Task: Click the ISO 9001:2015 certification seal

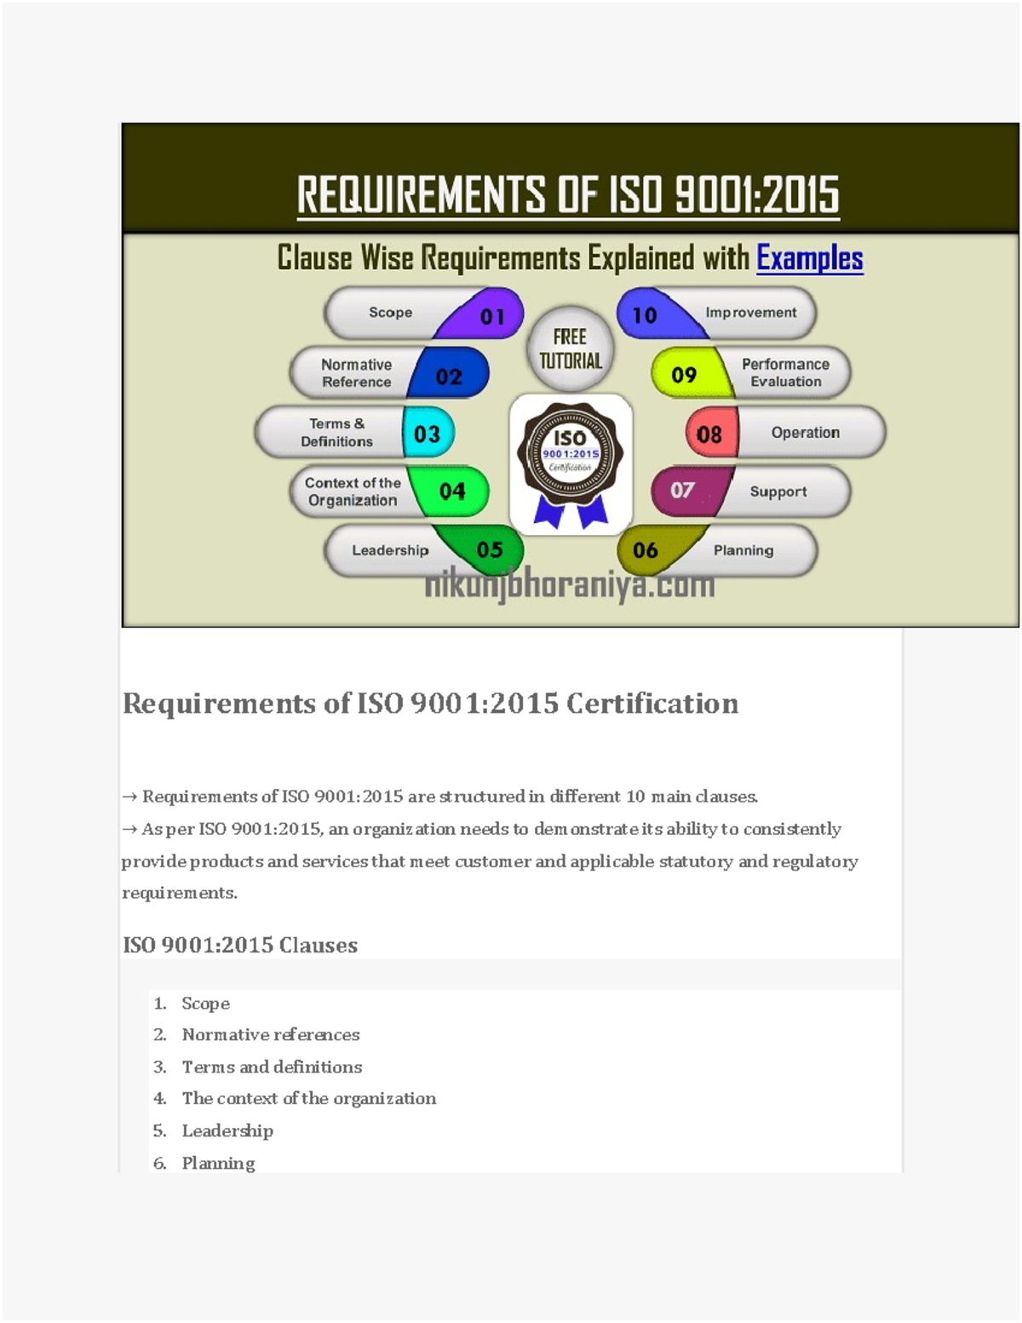Action: pos(571,465)
